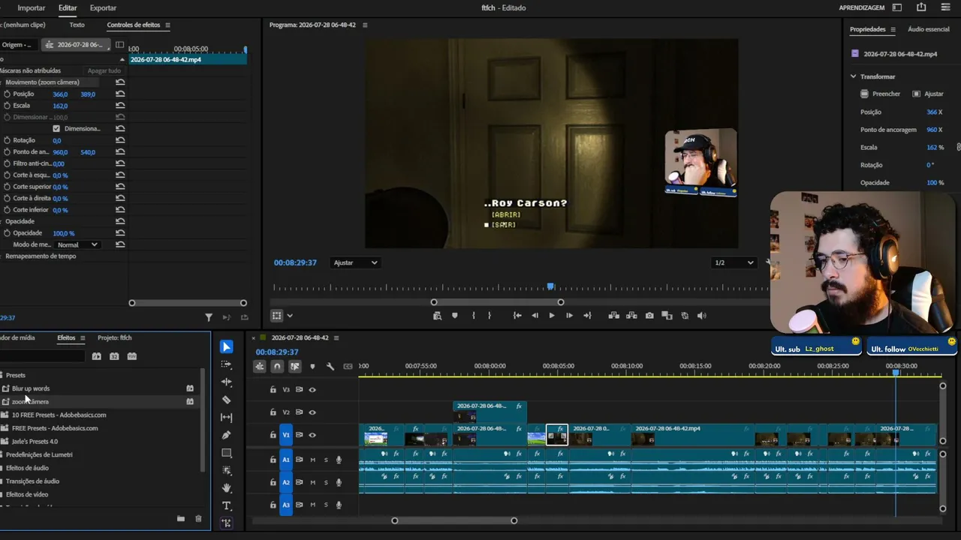This screenshot has height=540, width=961.
Task: Open the safe margins dropdown arrow in Program monitor
Action: click(x=290, y=316)
